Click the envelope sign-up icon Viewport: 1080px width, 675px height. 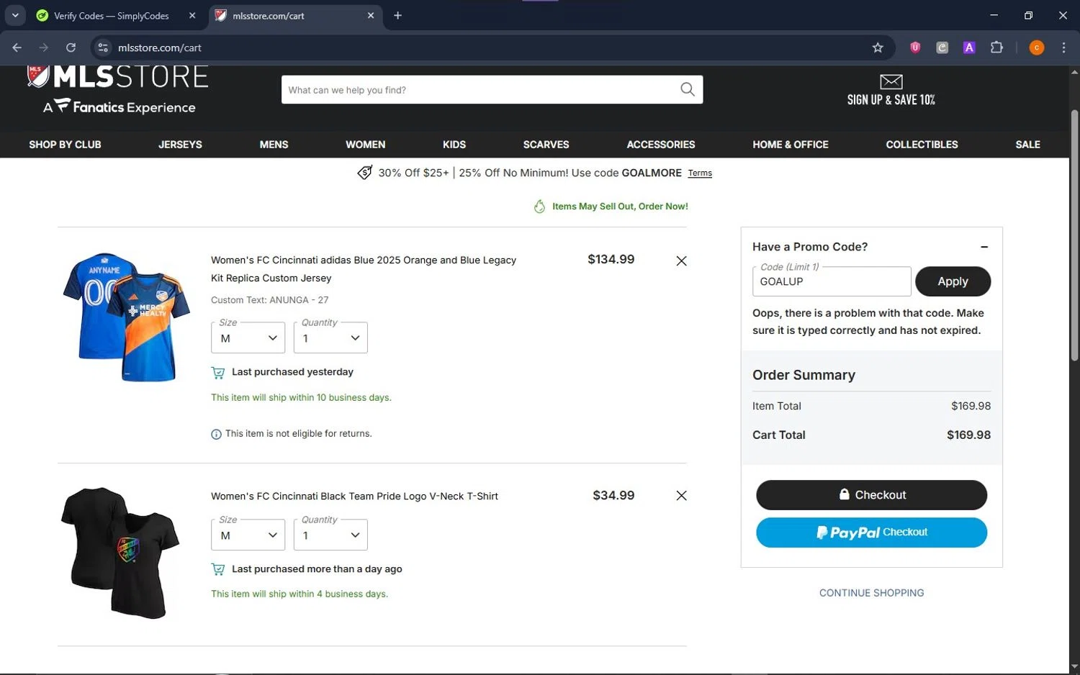(x=891, y=81)
